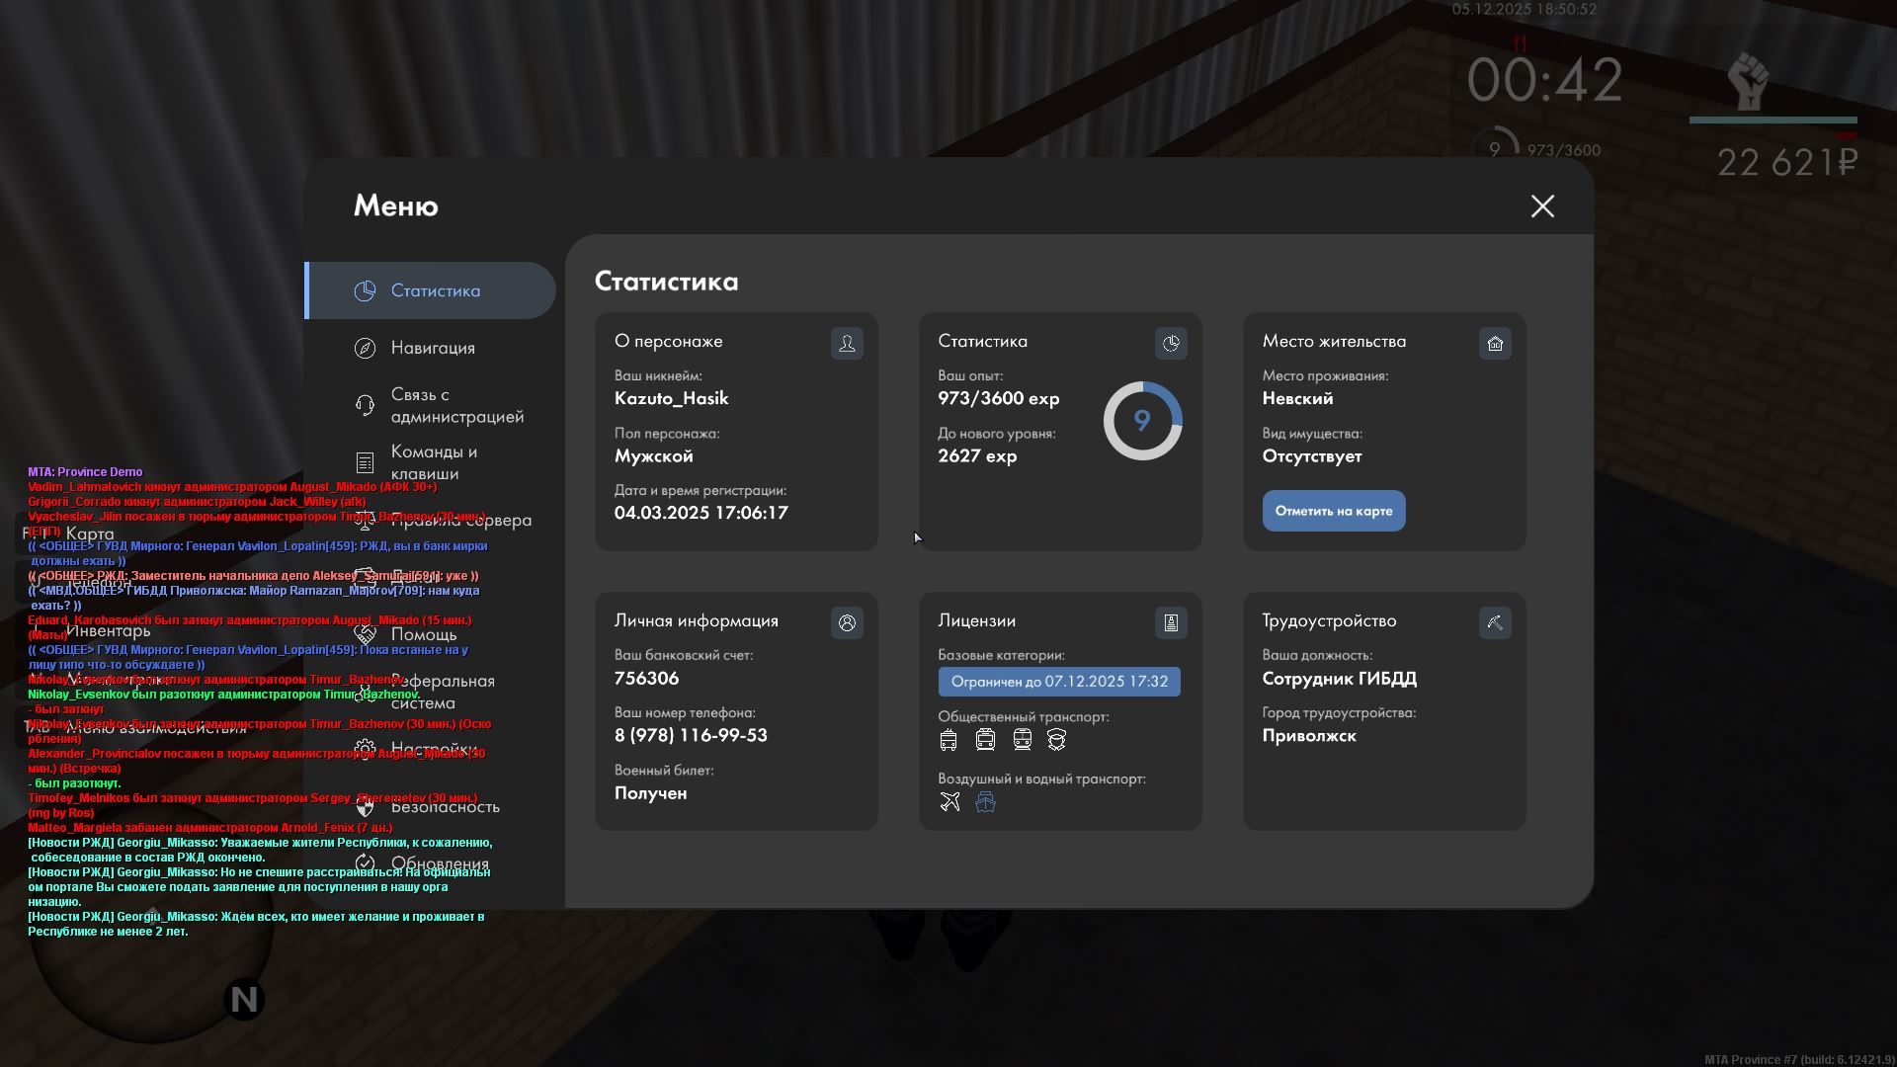The image size is (1897, 1067).
Task: Click the house icon in Место жительства card
Action: [x=1495, y=343]
